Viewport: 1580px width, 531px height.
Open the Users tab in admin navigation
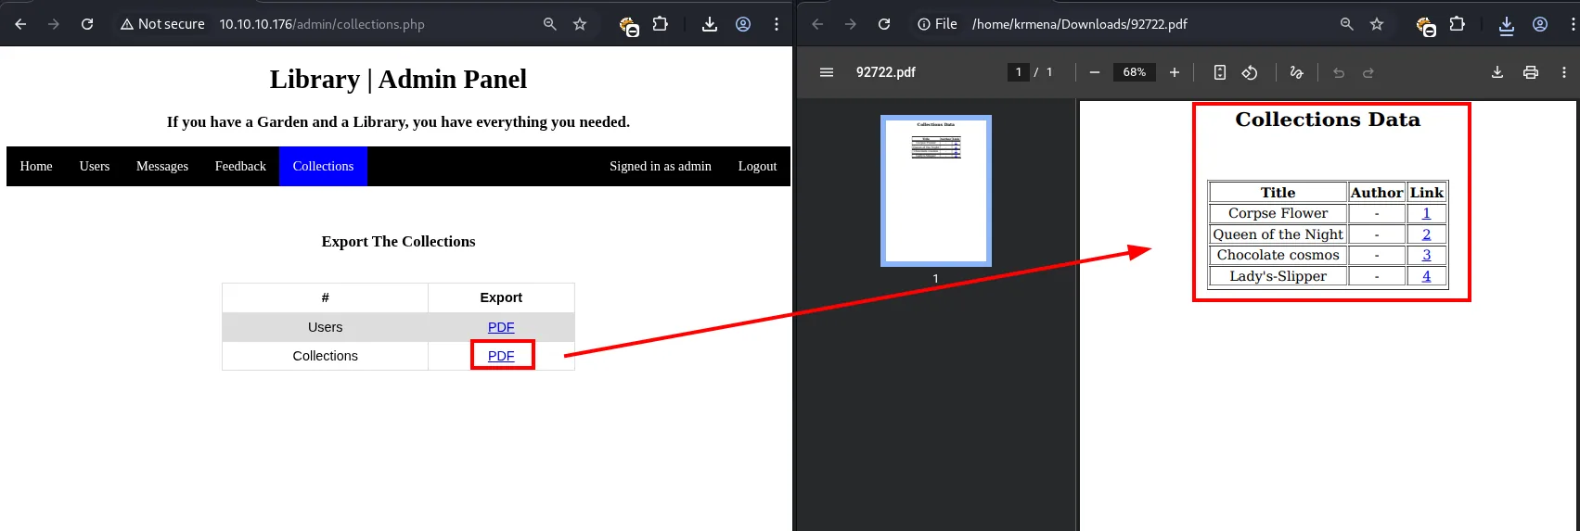coord(95,166)
